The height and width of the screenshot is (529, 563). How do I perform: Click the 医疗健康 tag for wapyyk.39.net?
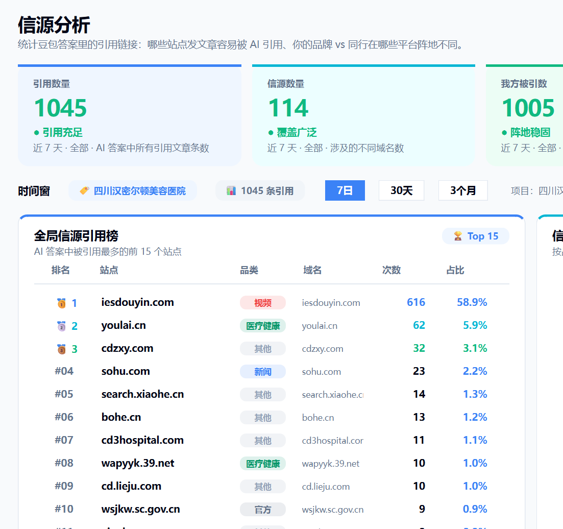(x=263, y=464)
